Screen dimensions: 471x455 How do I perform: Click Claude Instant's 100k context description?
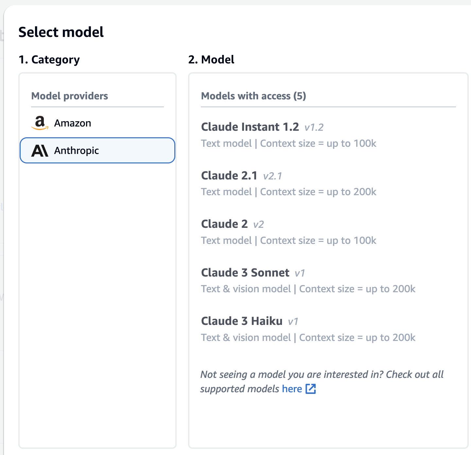288,143
